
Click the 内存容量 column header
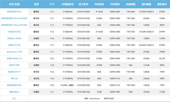coord(99,4)
